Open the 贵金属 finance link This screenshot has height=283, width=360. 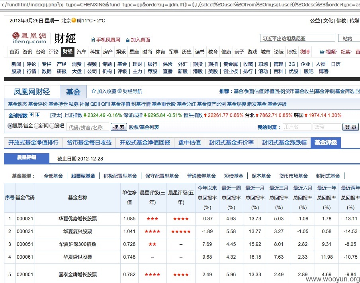231,64
